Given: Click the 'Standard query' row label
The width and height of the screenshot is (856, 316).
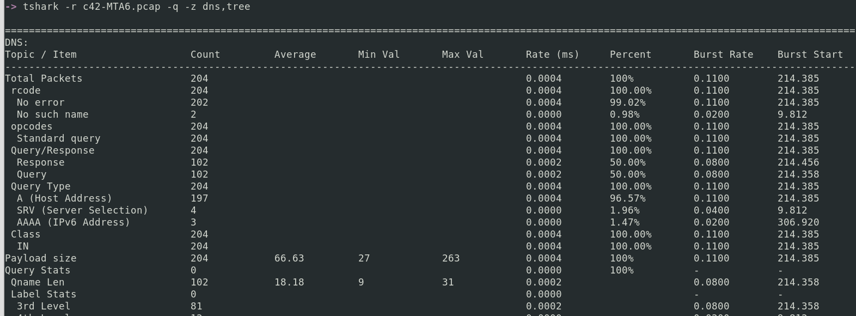Looking at the screenshot, I should [59, 138].
